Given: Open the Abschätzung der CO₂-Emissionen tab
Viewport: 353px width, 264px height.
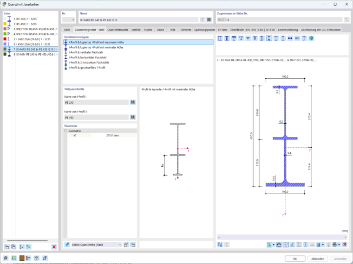Looking at the screenshot, I should coord(320,30).
